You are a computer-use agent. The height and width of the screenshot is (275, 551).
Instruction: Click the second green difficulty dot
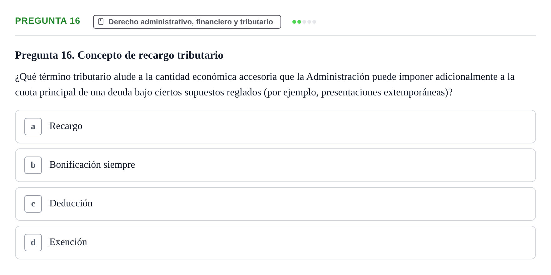pyautogui.click(x=299, y=22)
